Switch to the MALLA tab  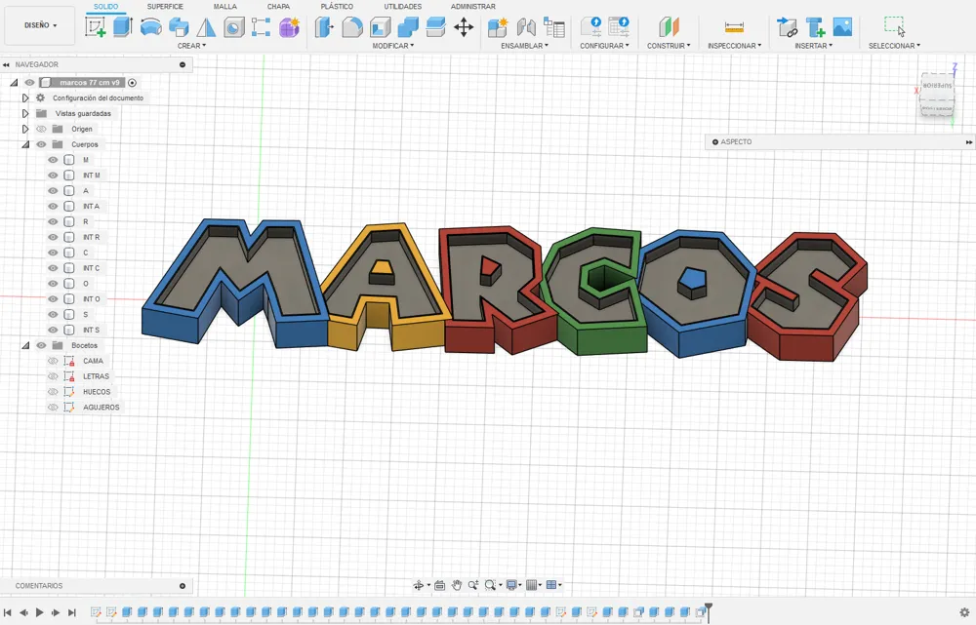[x=224, y=6]
